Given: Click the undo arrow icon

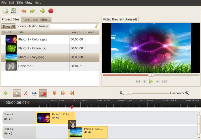Looking at the screenshot, I should [x=24, y=11].
